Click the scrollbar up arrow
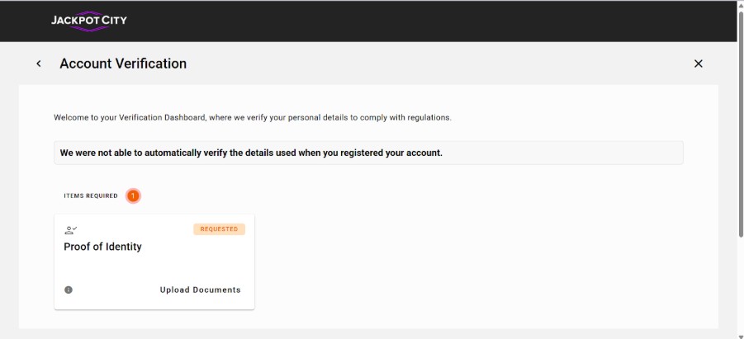Viewport: 744px width, 339px height. pos(739,5)
